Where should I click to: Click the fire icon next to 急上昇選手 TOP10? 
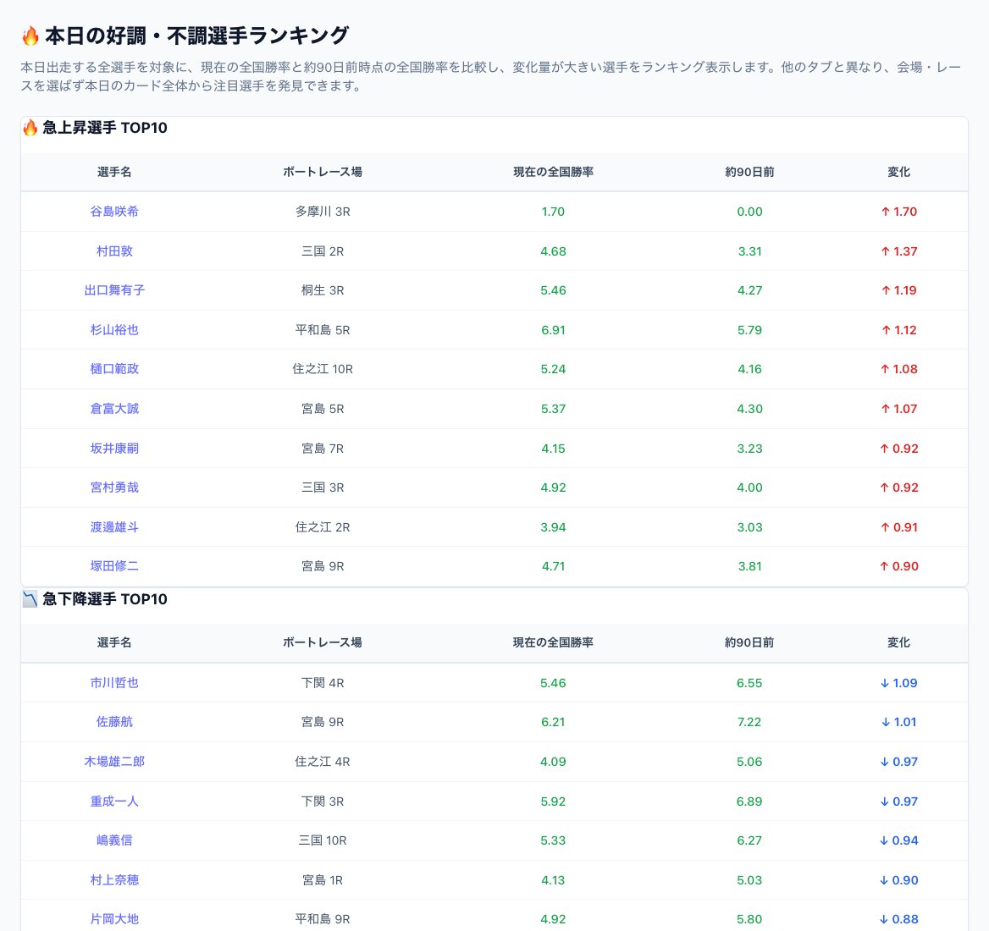tap(30, 128)
